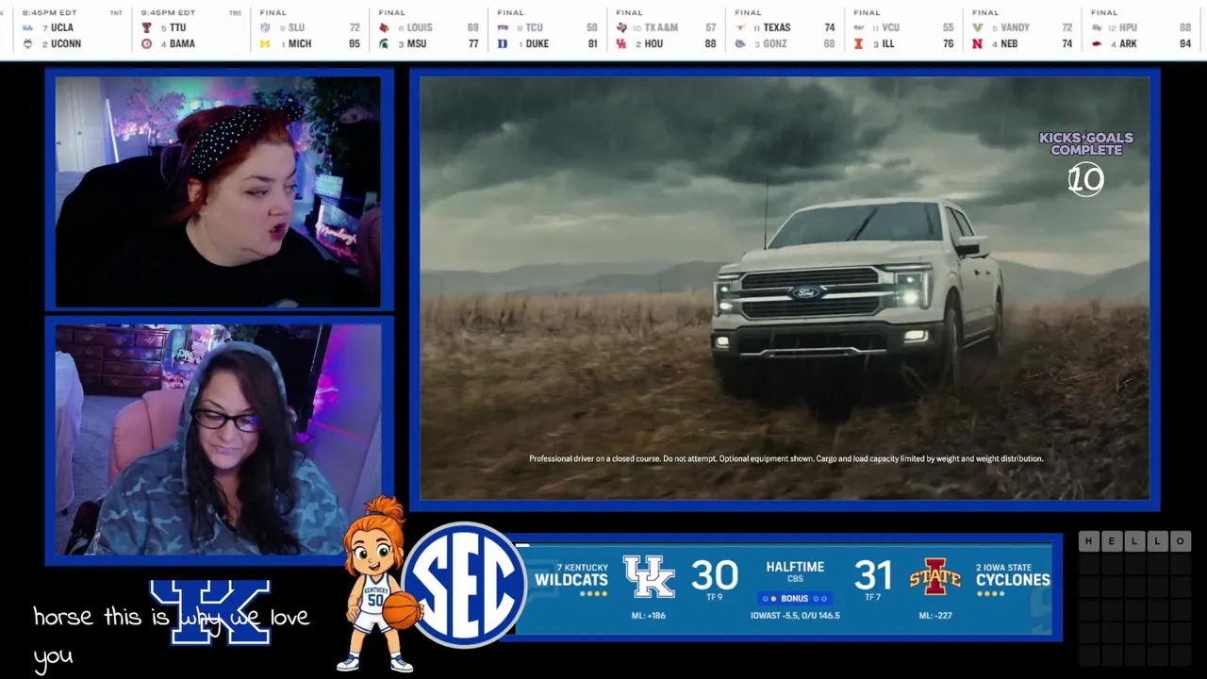Click the DUKE score of 81
This screenshot has height=679, width=1207.
pos(592,44)
